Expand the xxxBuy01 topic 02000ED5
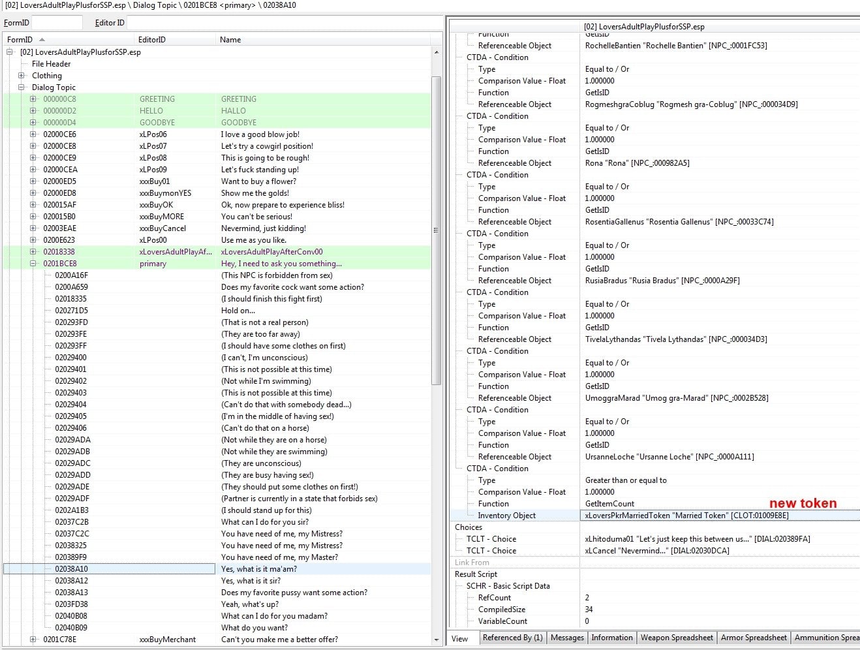Viewport: 860px width, 650px height. click(33, 181)
